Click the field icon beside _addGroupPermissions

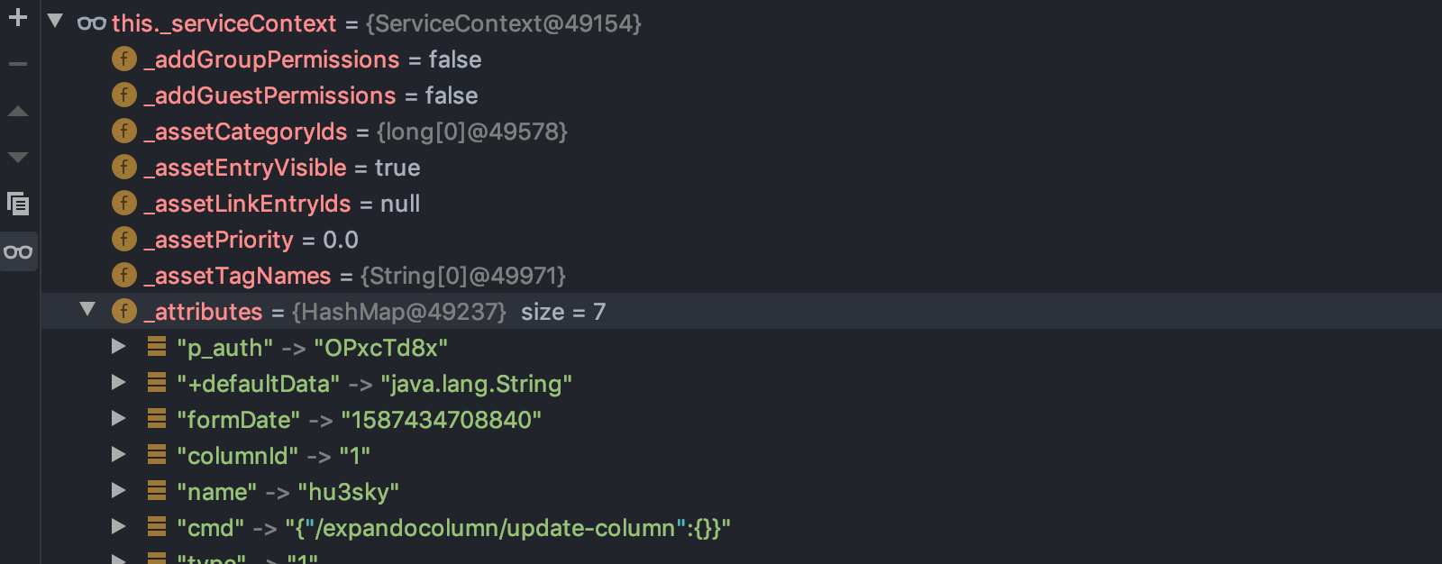tap(123, 59)
